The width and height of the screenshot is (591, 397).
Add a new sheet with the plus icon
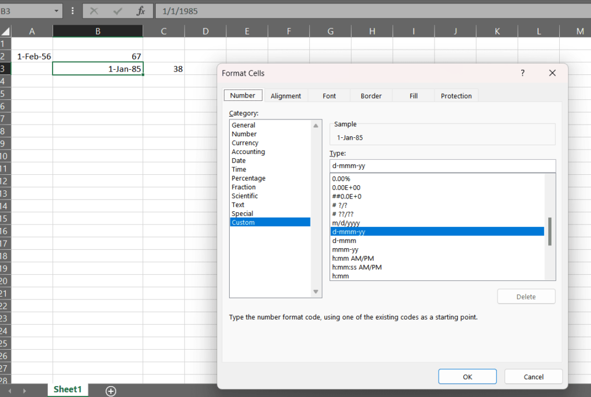pyautogui.click(x=111, y=391)
